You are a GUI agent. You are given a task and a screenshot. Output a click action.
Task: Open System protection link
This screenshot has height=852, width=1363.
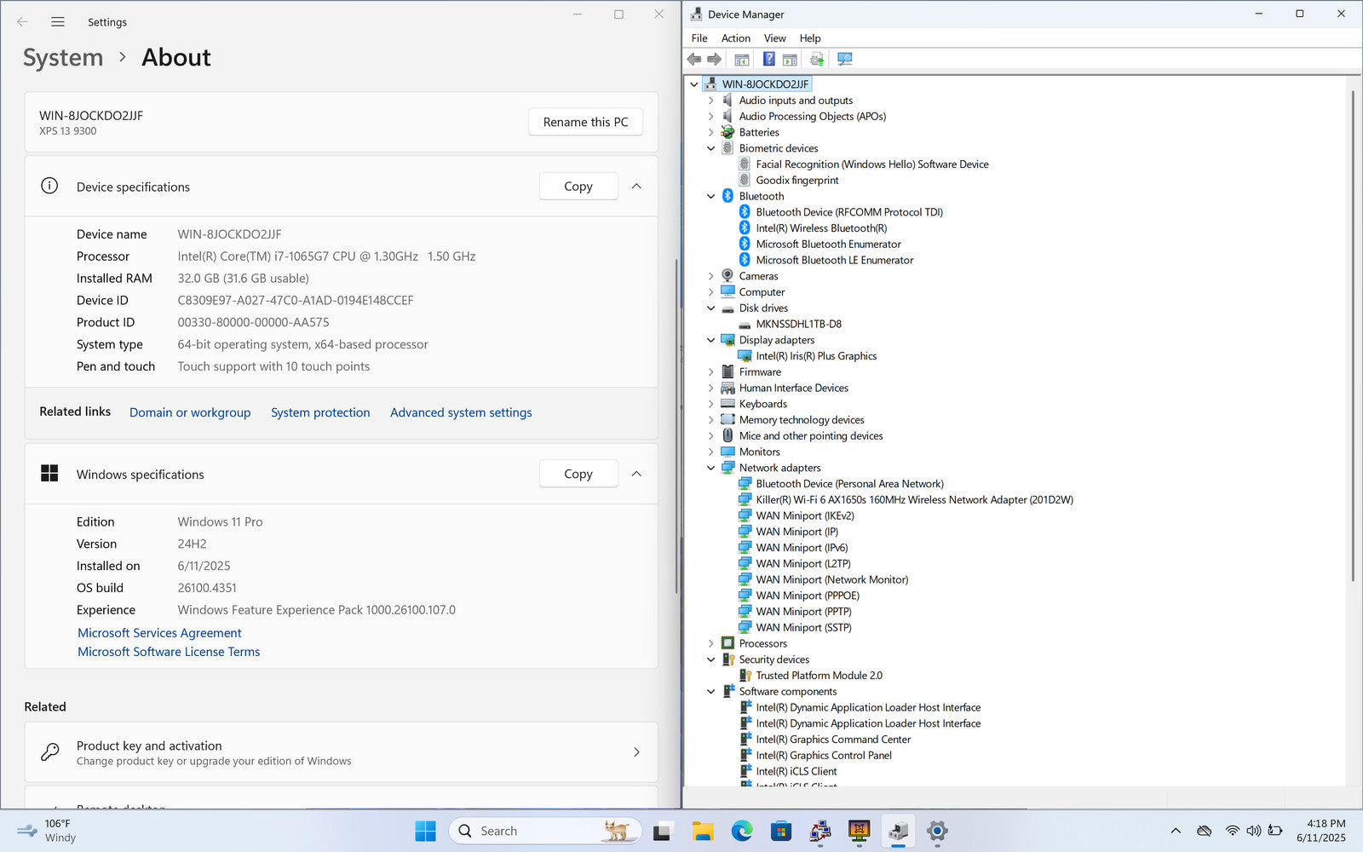pyautogui.click(x=320, y=412)
